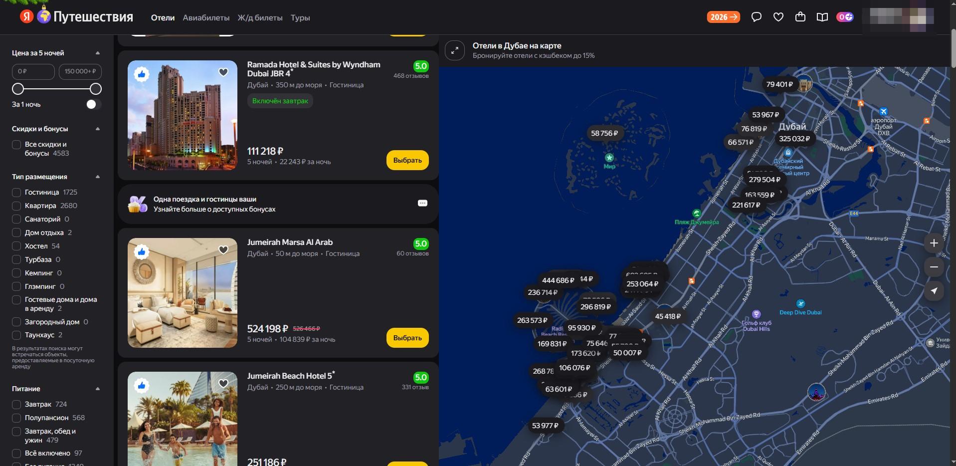Click the left handle of price slider

(18, 89)
